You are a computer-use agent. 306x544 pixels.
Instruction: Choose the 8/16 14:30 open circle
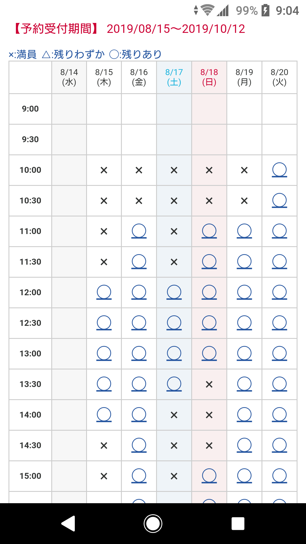pos(139,445)
